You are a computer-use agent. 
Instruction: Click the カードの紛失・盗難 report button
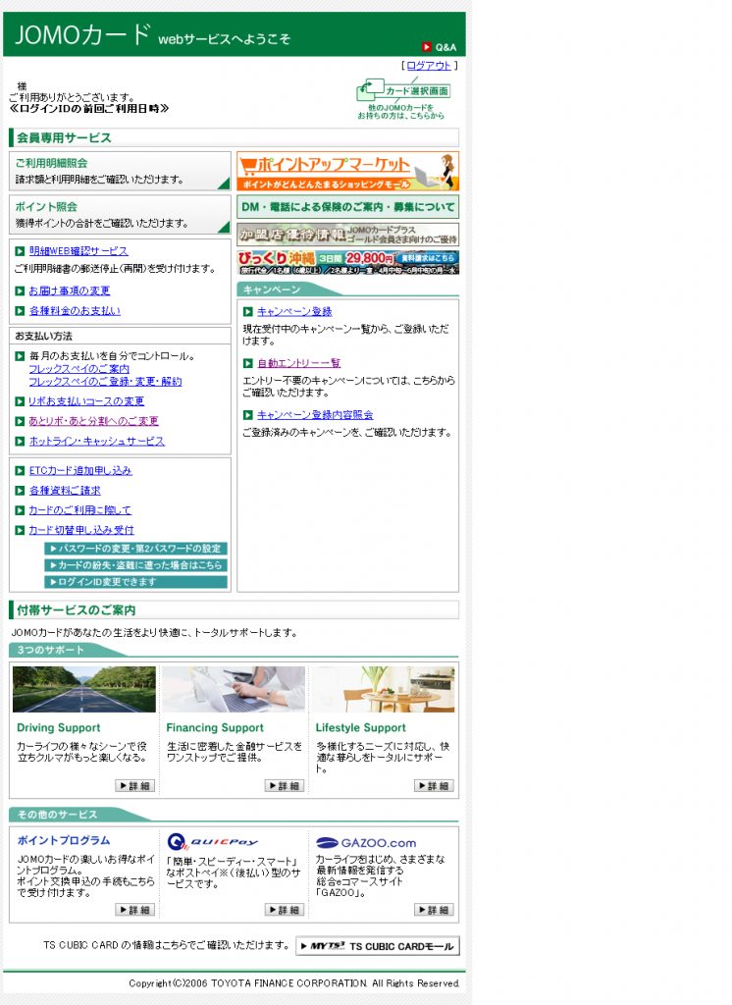[135, 565]
